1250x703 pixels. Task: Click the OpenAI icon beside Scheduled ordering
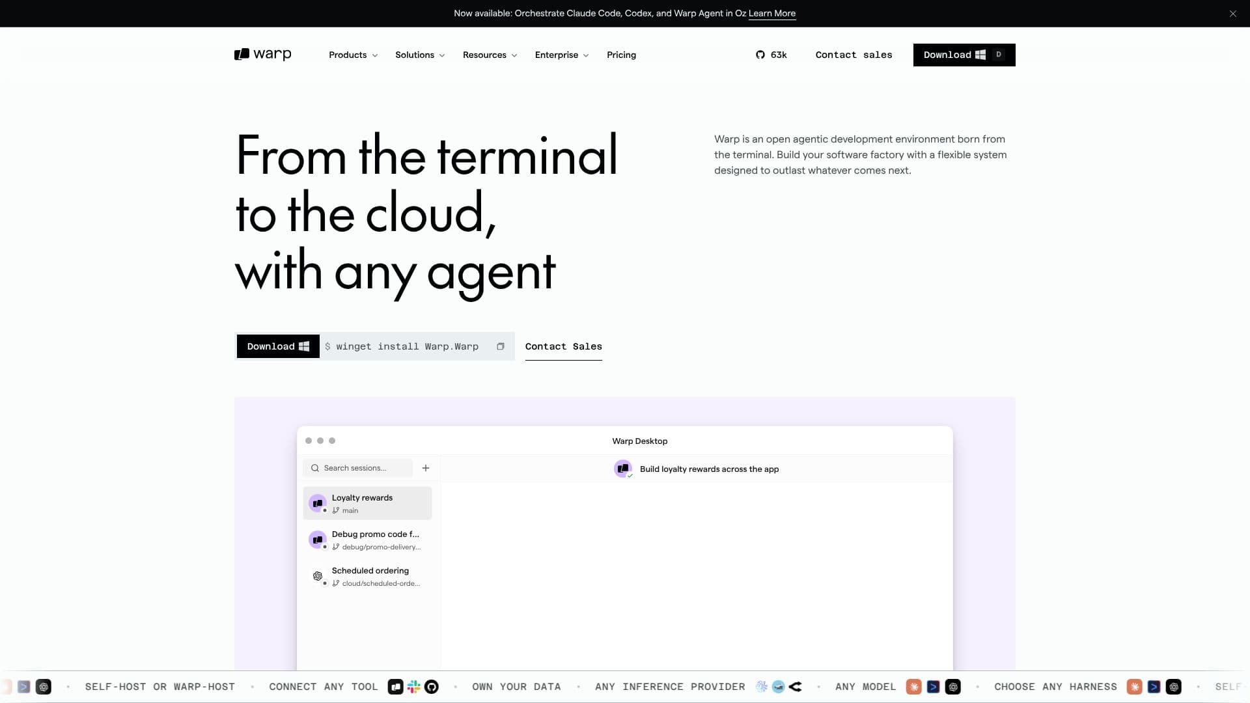(318, 576)
